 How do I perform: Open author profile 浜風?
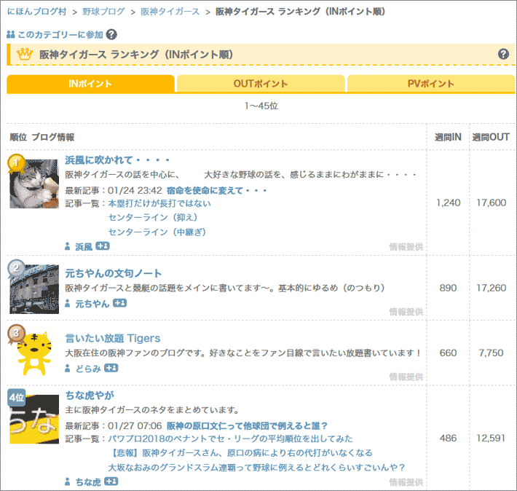84,246
